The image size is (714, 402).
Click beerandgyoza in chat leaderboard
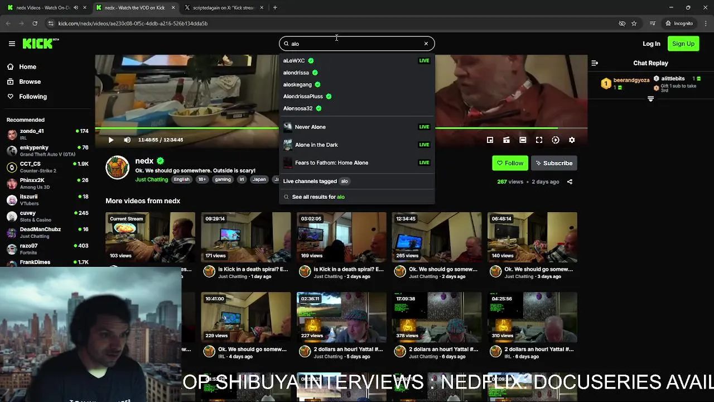(x=631, y=80)
